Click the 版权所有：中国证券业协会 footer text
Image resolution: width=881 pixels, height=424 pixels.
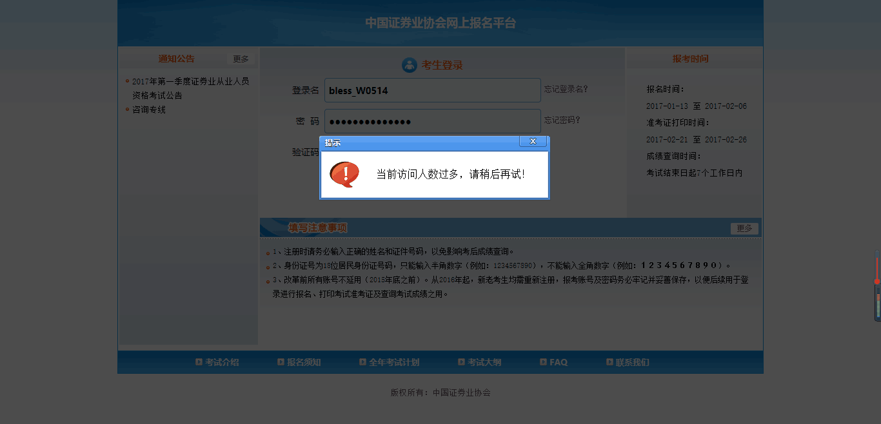[440, 392]
